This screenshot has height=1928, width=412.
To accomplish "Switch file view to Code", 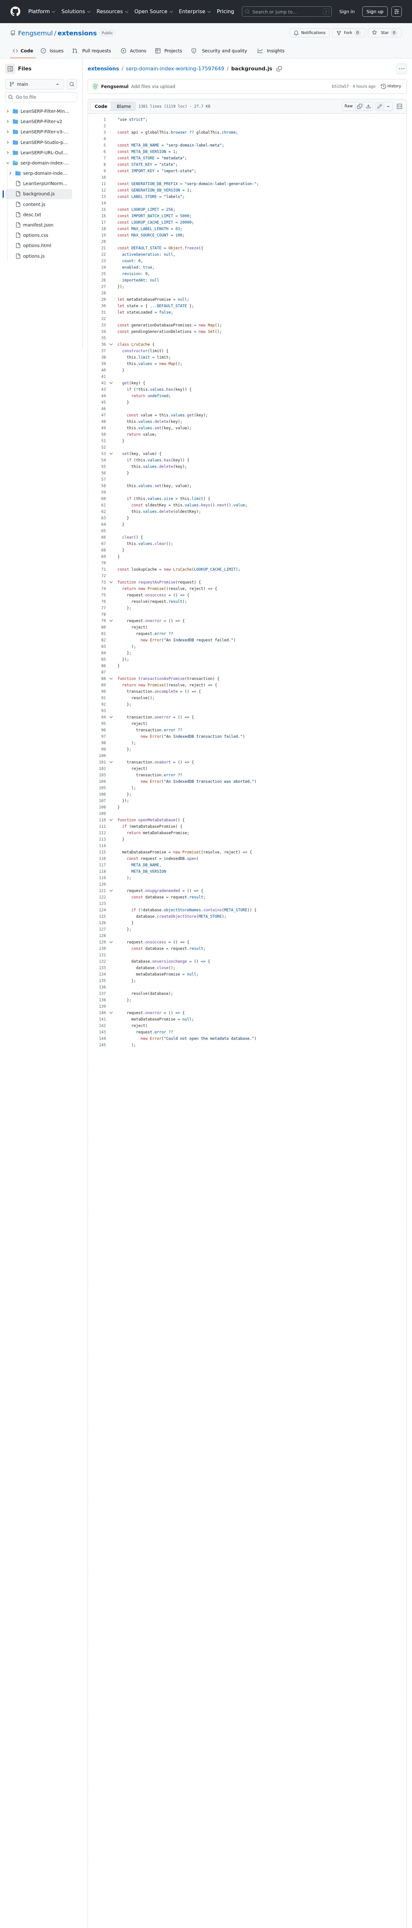I will [101, 106].
